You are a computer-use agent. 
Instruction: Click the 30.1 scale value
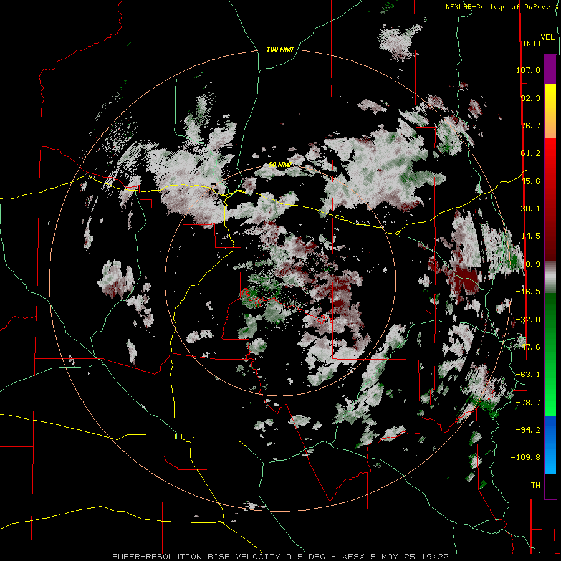[530, 209]
